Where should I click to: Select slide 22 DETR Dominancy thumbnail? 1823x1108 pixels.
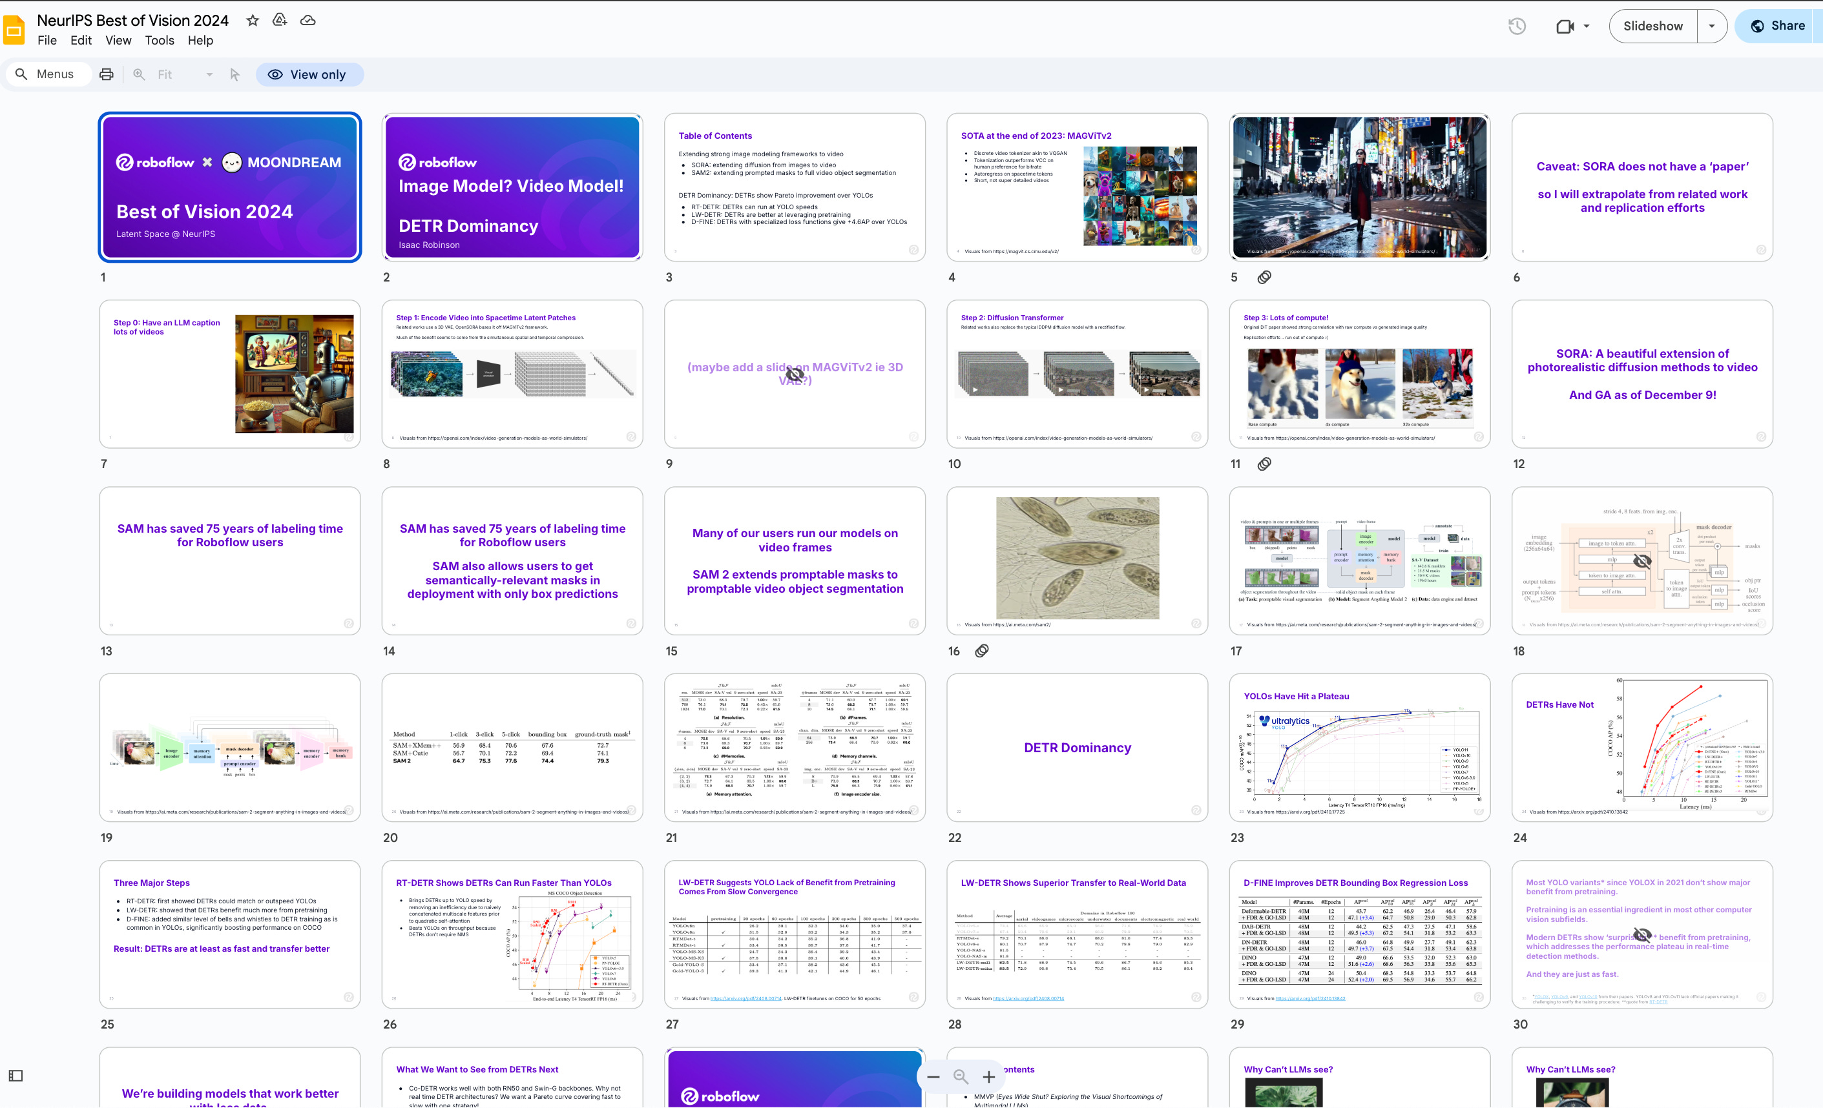coord(1076,747)
